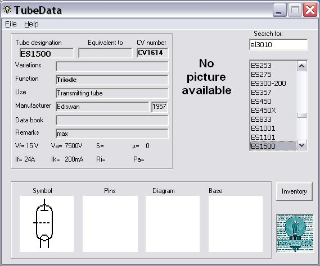This screenshot has height=266, width=320.
Task: Click the Search for input field
Action: tap(278, 44)
